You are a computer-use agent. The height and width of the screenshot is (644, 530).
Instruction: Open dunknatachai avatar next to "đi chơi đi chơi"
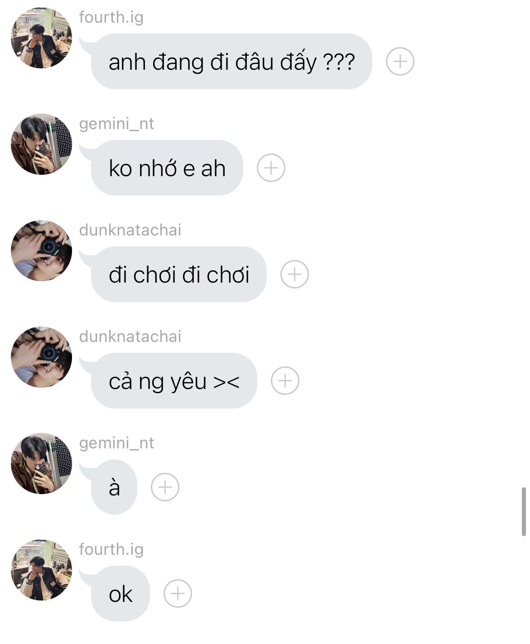(41, 251)
